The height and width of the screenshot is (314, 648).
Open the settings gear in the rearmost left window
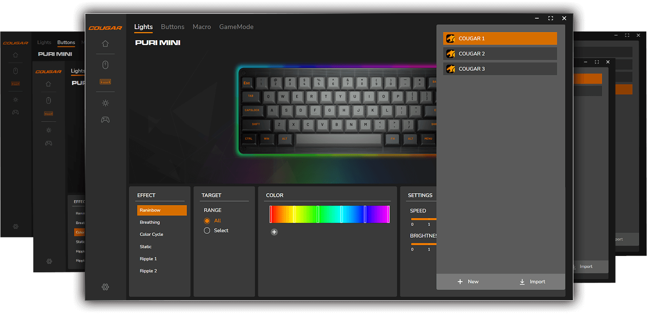pos(16,226)
